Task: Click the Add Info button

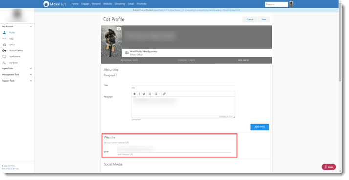Action: pos(260,127)
